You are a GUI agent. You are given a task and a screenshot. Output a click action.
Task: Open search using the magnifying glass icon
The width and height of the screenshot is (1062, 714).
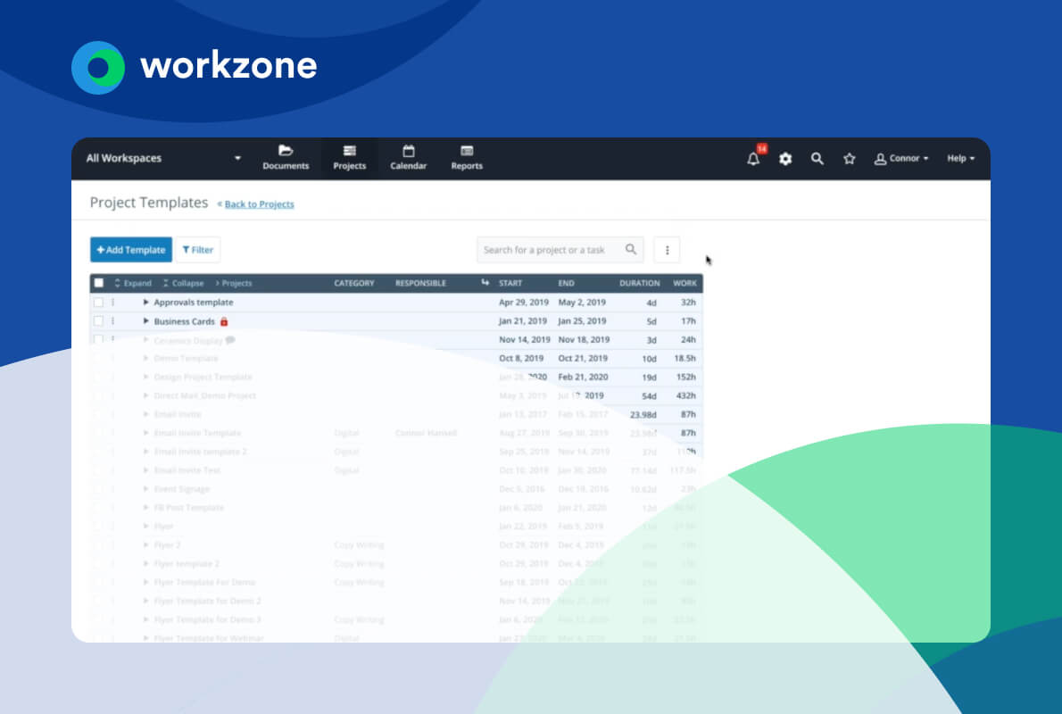click(817, 158)
